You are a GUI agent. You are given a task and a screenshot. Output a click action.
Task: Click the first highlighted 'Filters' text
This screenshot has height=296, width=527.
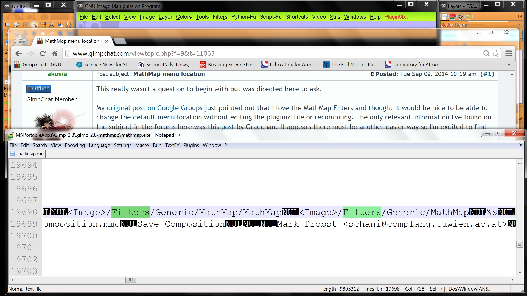[131, 212]
